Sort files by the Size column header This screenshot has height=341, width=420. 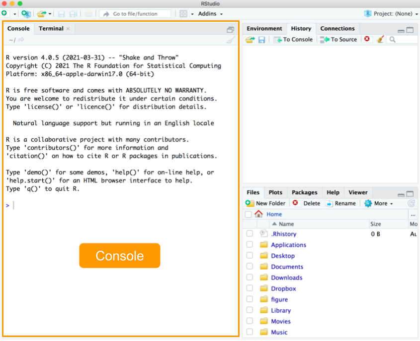click(x=376, y=224)
